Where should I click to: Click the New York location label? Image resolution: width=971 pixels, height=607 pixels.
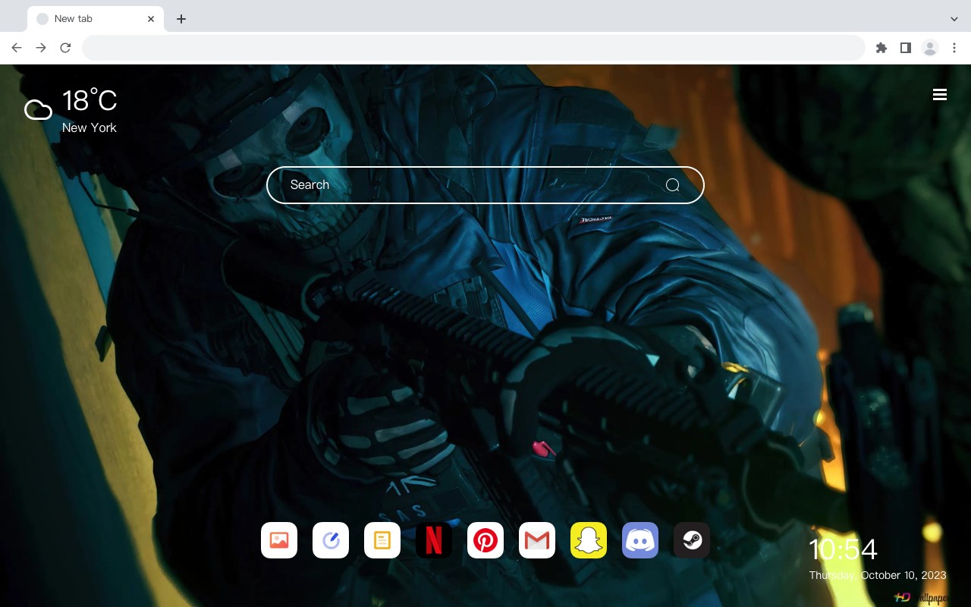90,127
